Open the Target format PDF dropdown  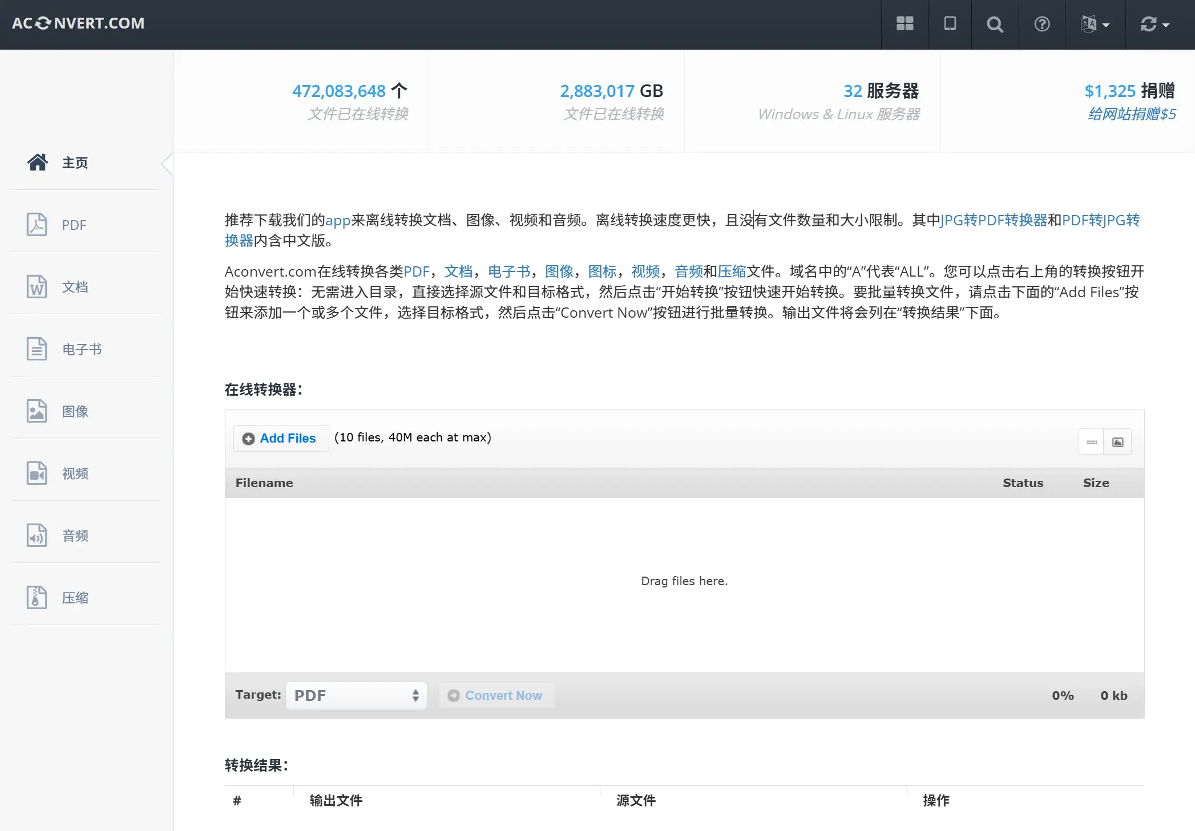pyautogui.click(x=356, y=695)
